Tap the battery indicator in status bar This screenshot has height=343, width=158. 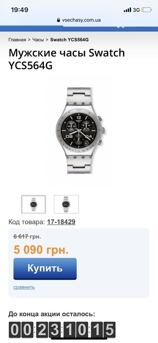146,10
